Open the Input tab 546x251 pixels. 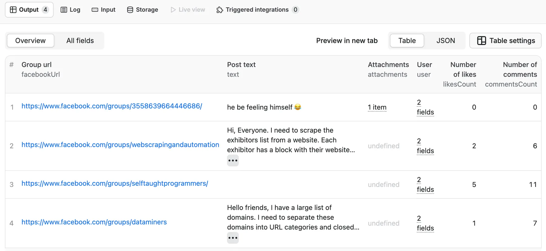pyautogui.click(x=103, y=10)
